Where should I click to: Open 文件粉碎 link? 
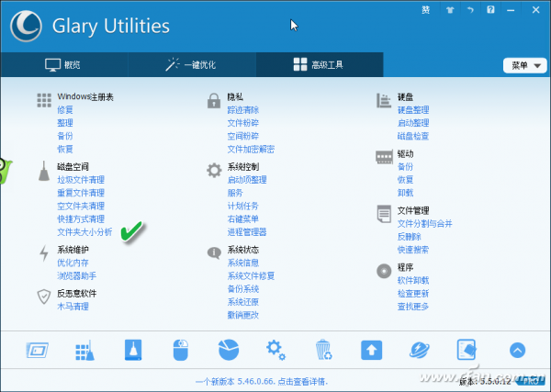(243, 123)
